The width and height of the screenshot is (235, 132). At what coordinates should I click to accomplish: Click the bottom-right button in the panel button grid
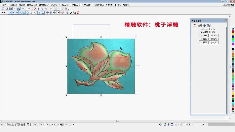[214, 43]
